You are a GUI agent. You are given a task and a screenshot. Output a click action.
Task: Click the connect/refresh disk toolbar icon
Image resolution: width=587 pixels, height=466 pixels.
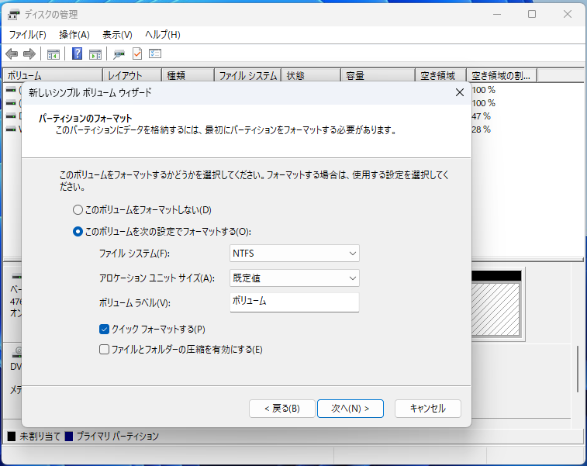click(119, 54)
